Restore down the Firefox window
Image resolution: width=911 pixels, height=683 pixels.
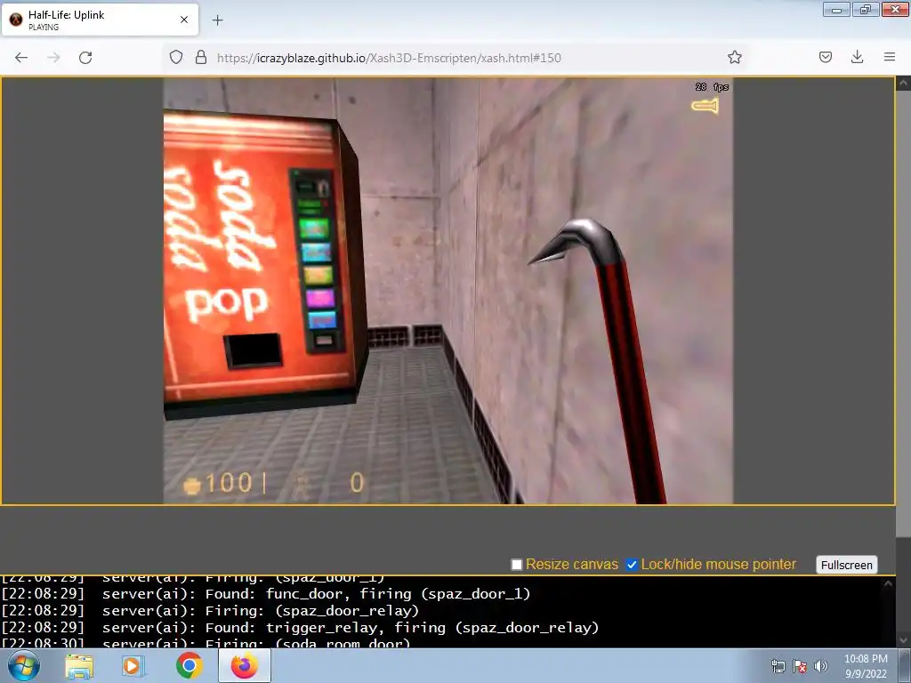pos(865,9)
